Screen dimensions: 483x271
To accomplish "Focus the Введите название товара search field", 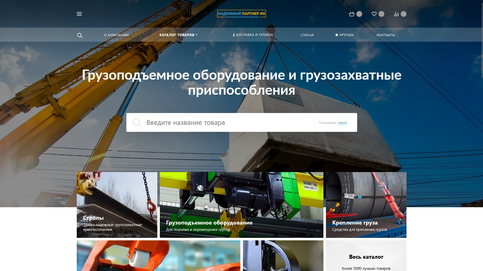I will 242,123.
